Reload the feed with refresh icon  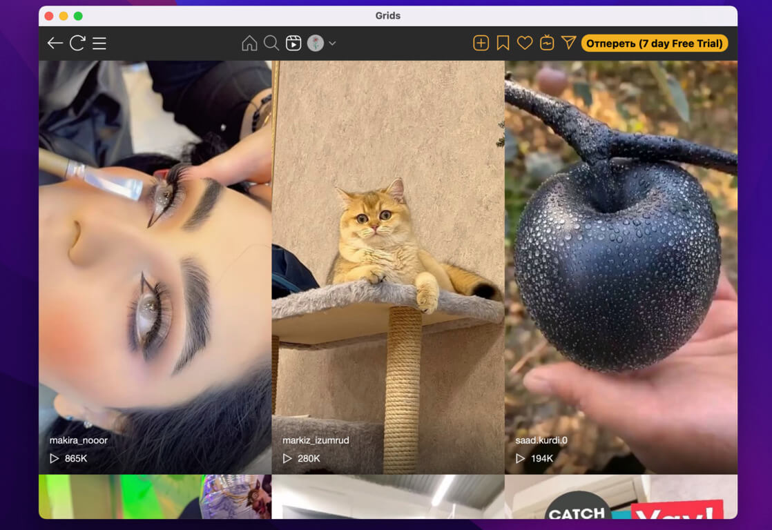click(x=77, y=43)
